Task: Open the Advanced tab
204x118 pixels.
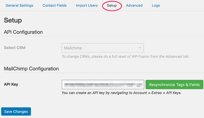Action: 134,5
